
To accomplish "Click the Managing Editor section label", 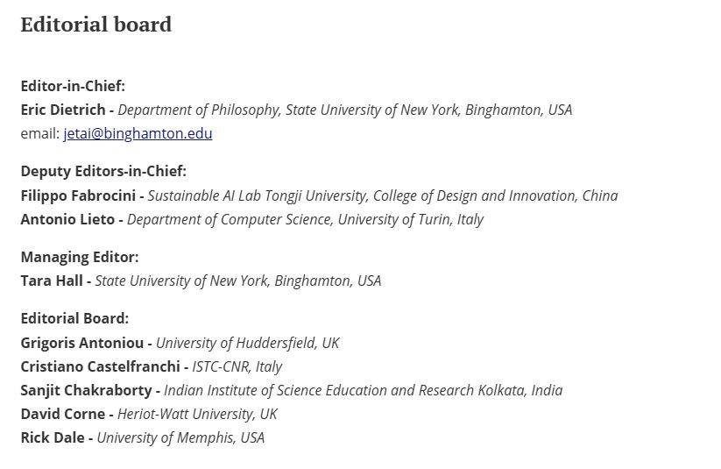I will point(80,257).
